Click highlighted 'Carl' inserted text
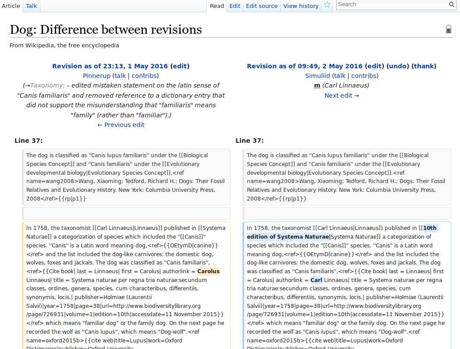 pos(316,280)
